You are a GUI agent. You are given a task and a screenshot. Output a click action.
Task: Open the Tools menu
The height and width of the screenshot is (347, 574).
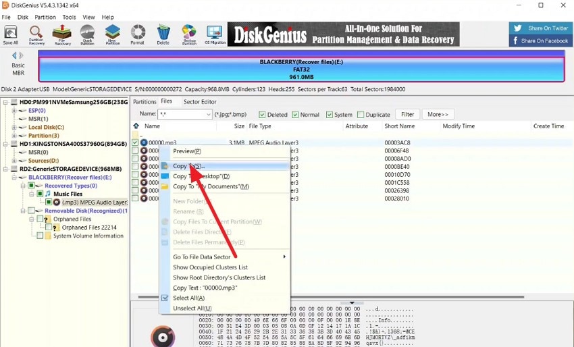tap(69, 17)
